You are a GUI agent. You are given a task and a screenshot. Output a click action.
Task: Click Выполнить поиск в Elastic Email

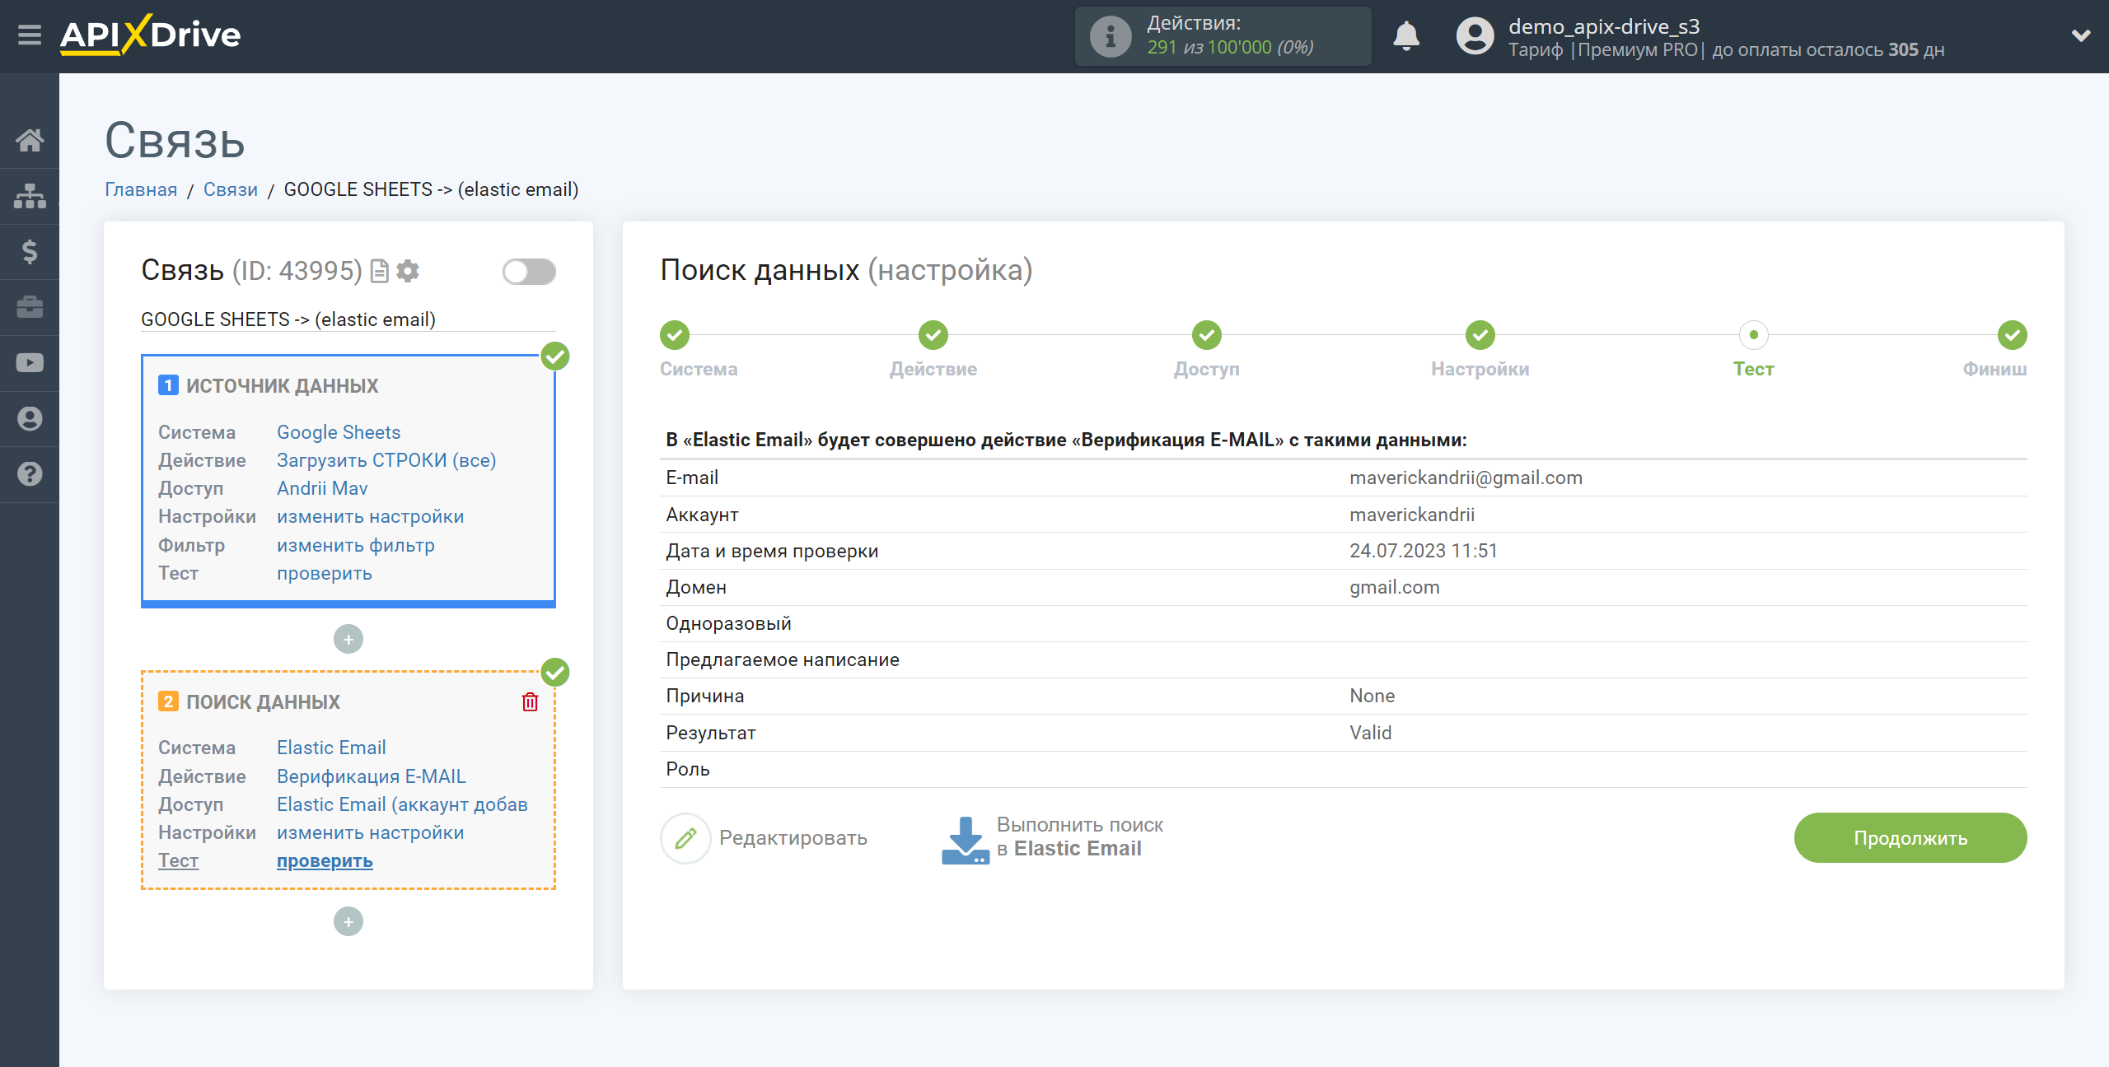click(1053, 838)
